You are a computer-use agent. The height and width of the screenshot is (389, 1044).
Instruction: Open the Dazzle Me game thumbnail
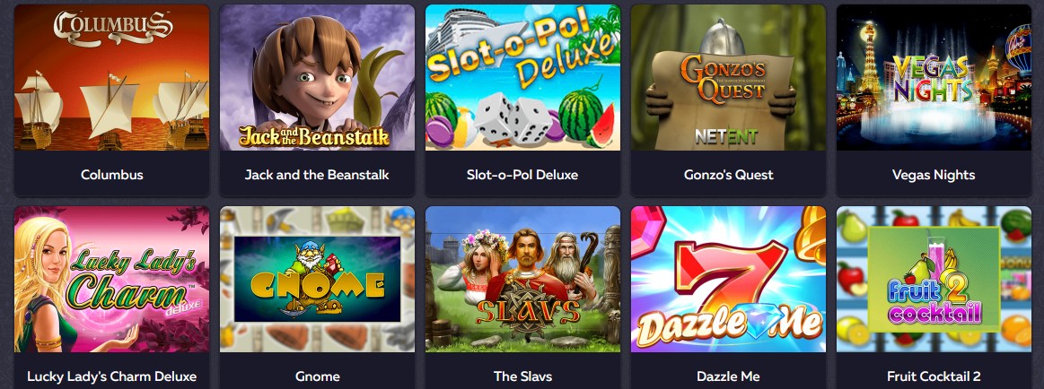pos(728,280)
